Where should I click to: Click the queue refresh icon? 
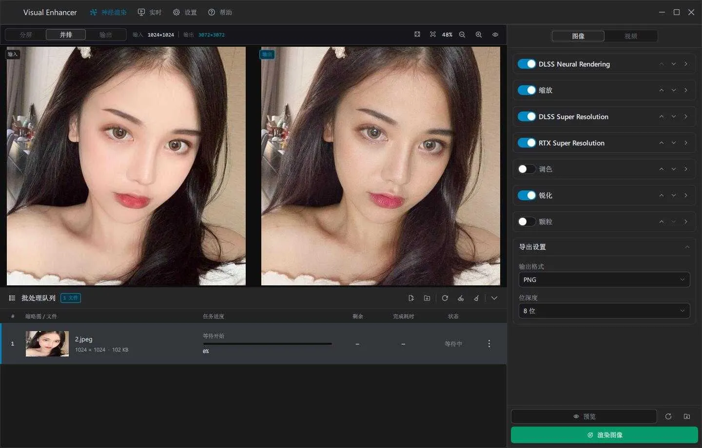445,298
